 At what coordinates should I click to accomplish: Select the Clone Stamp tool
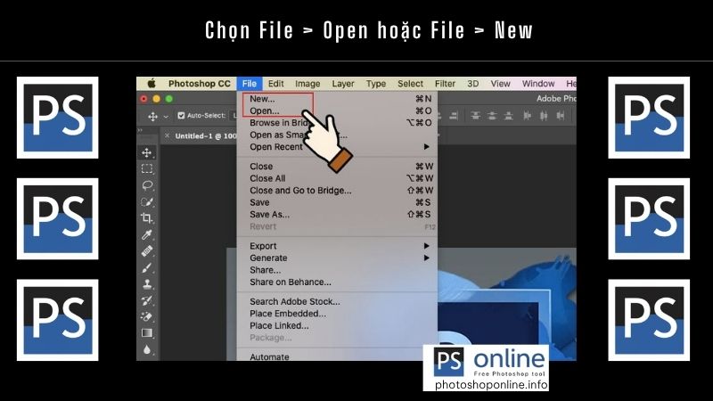(147, 284)
